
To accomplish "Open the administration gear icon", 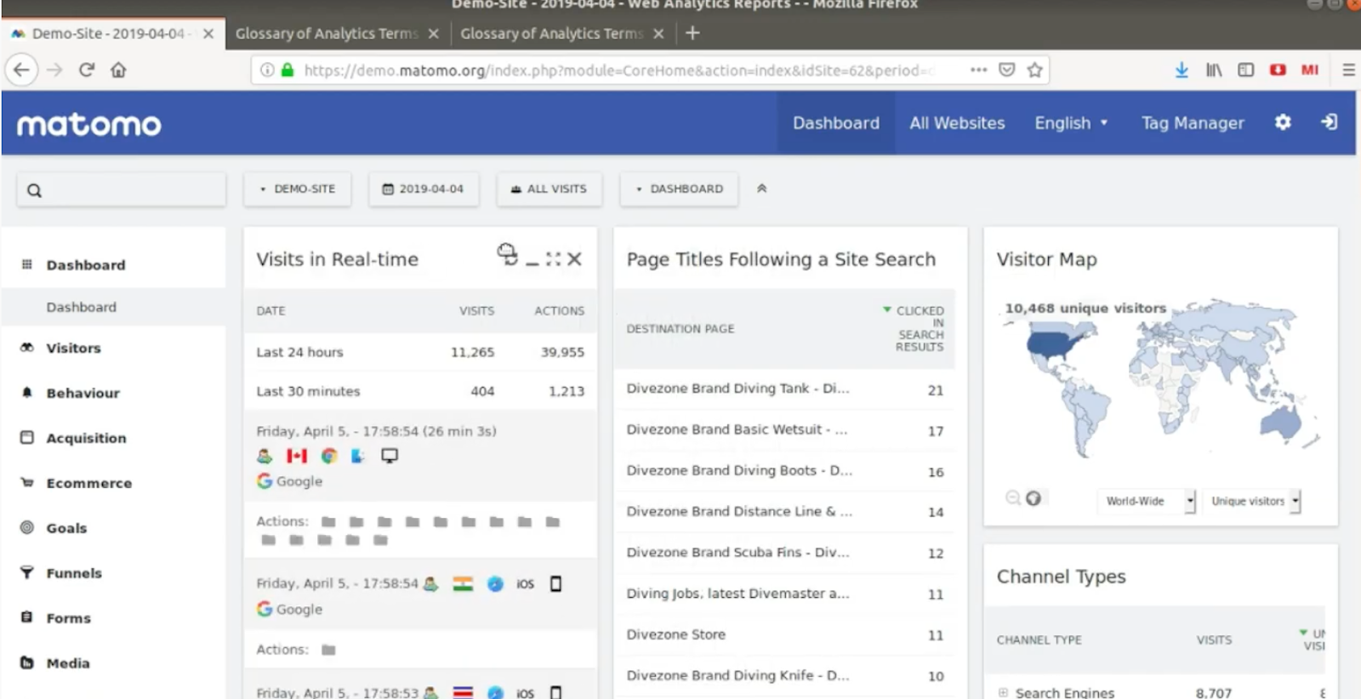I will (x=1283, y=122).
